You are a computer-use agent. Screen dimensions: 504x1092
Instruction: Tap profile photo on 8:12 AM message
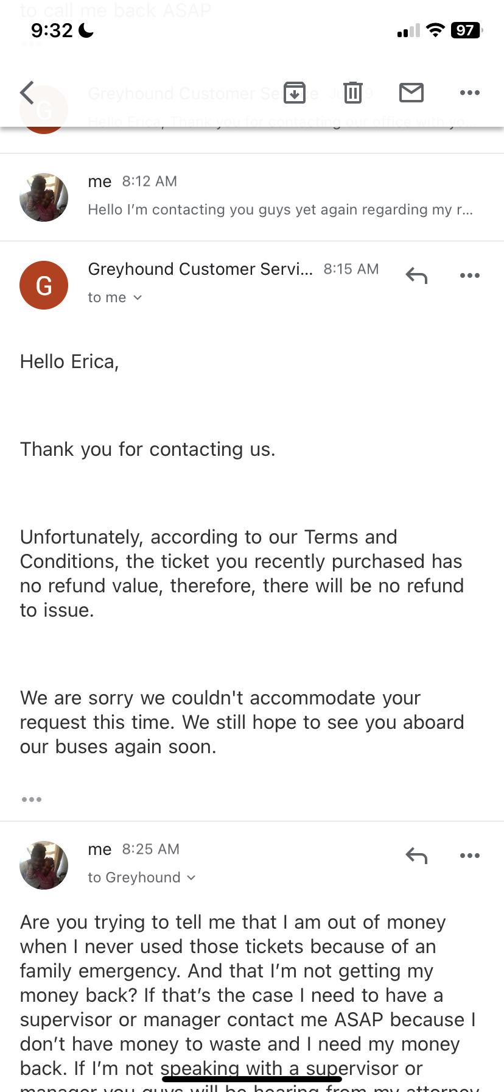point(44,197)
